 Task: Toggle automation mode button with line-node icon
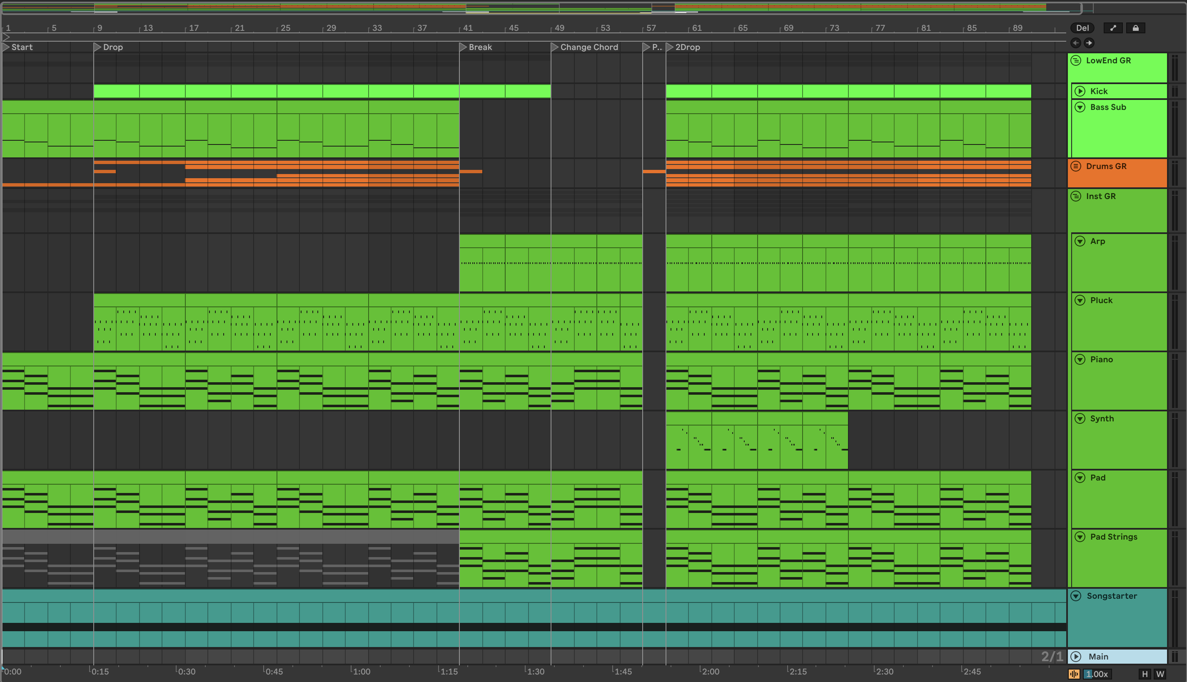tap(1113, 28)
